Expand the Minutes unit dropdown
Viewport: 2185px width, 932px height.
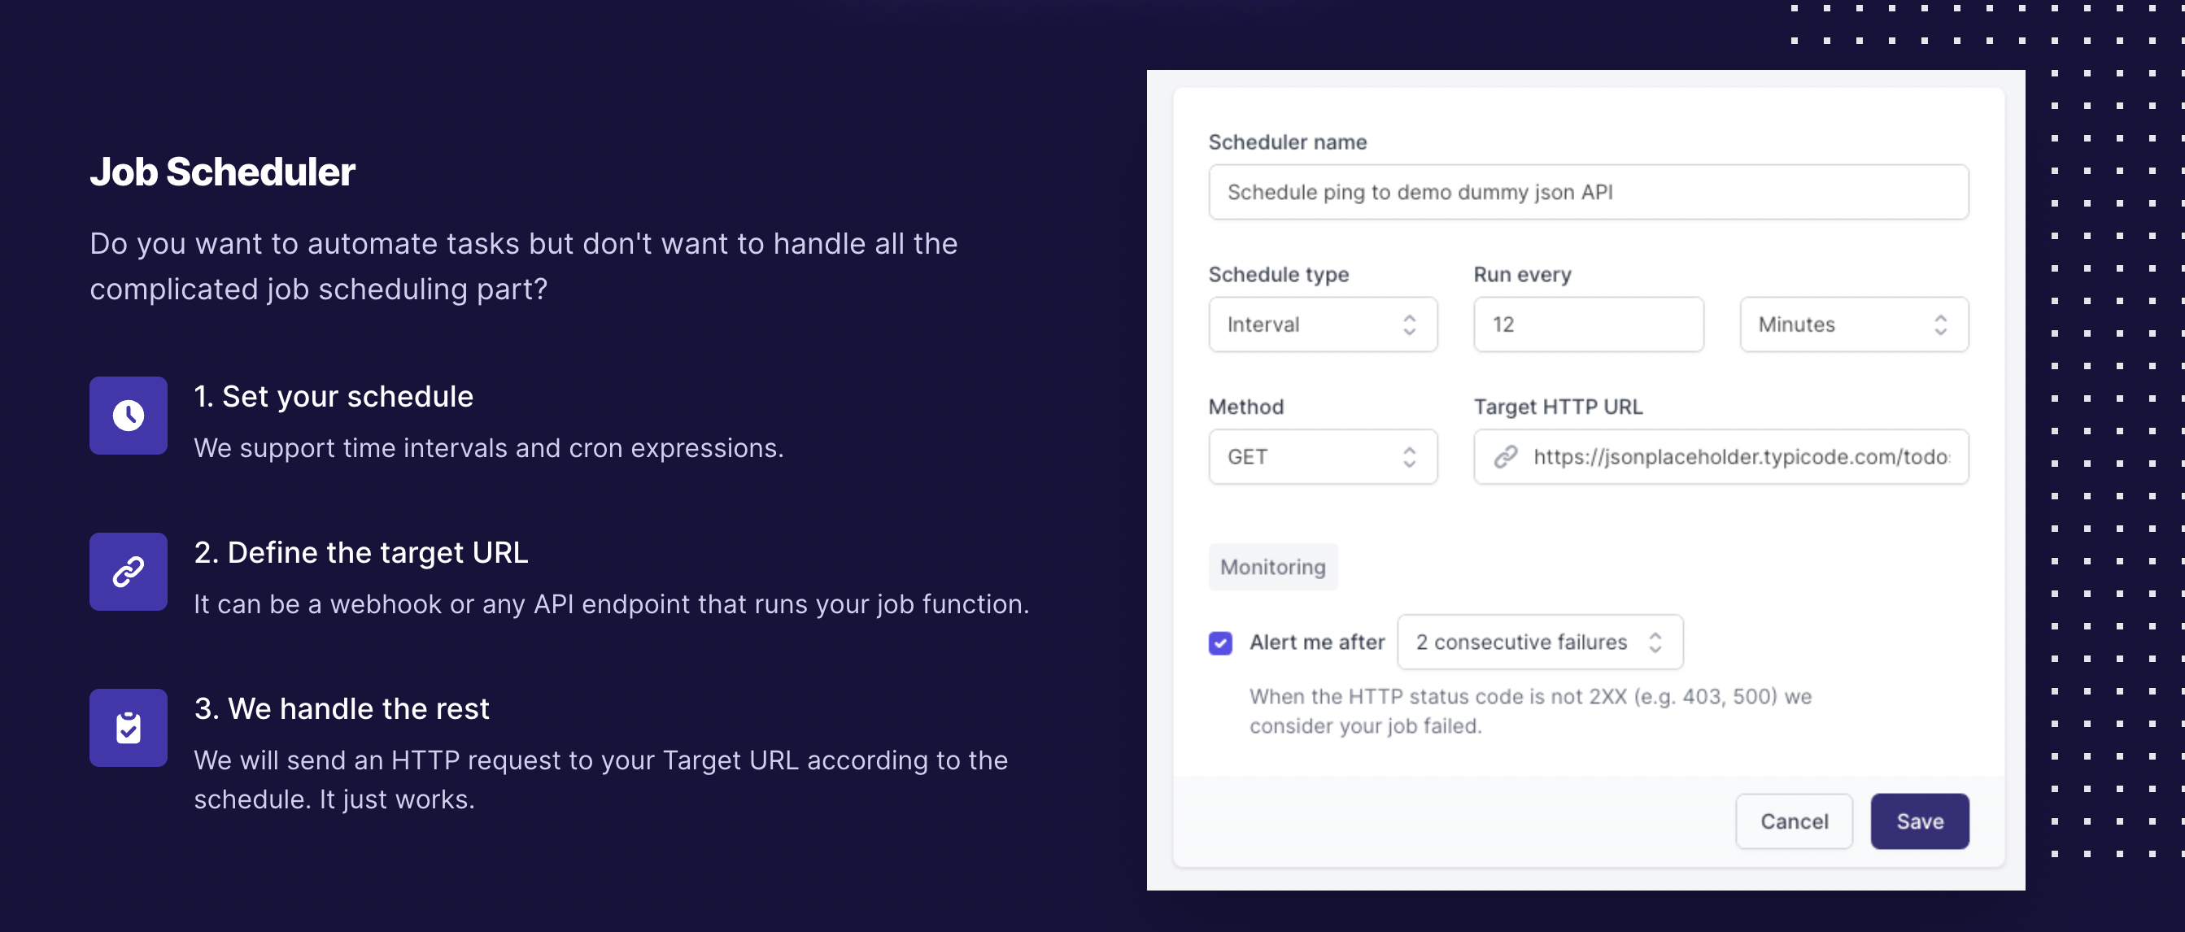click(1853, 324)
